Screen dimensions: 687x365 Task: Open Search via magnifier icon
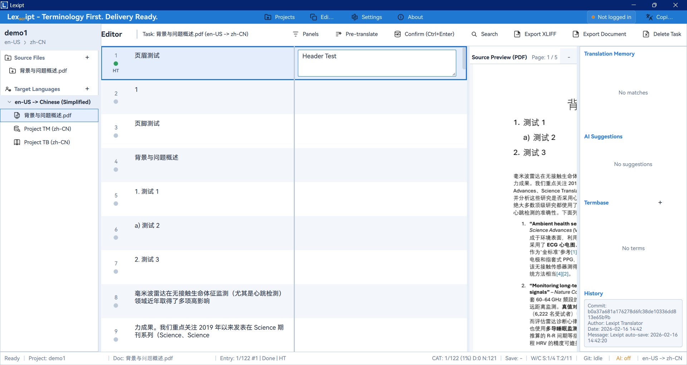click(474, 34)
